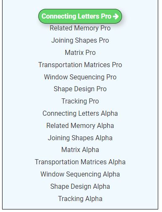The width and height of the screenshot is (162, 212).
Task: Click the word Matrices in Transportation Matrices Pro
Action: pos(97,65)
